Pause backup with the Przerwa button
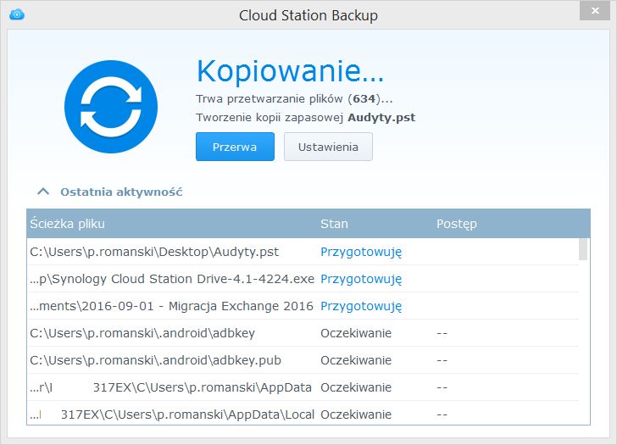 [235, 147]
